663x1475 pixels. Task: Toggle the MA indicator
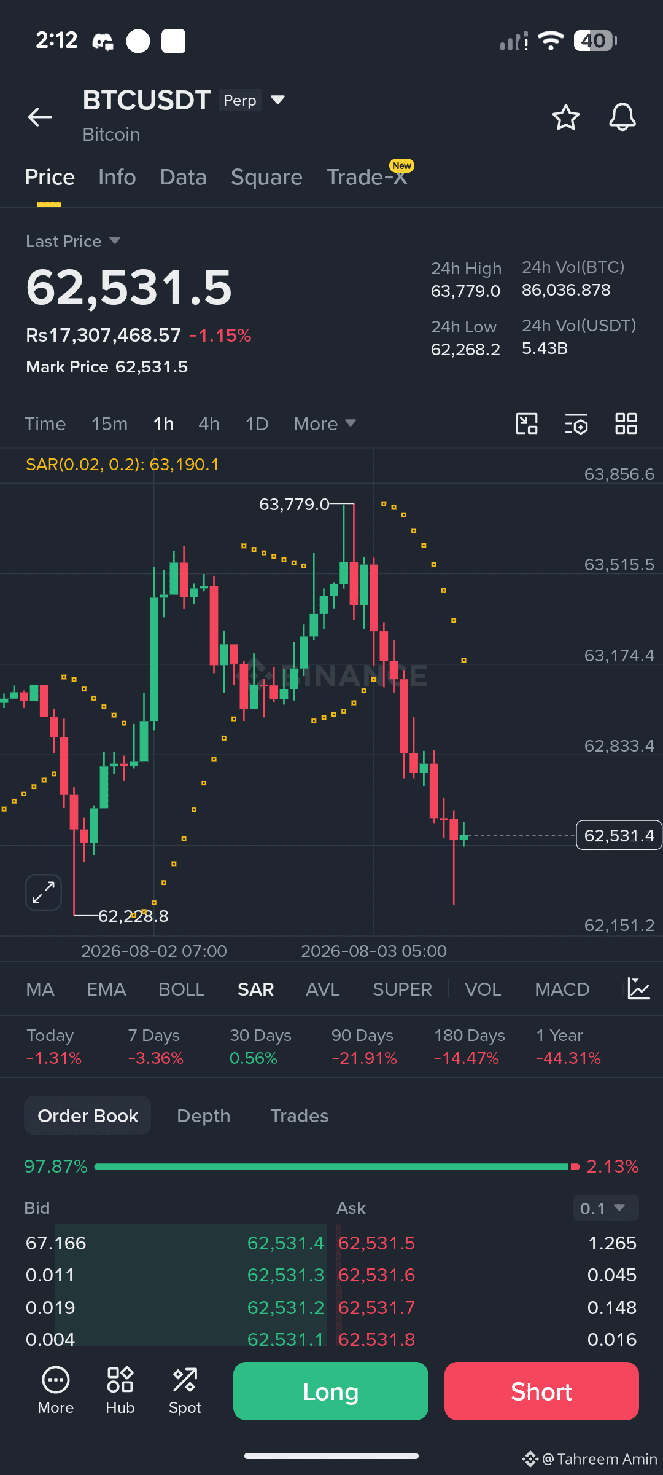[40, 989]
